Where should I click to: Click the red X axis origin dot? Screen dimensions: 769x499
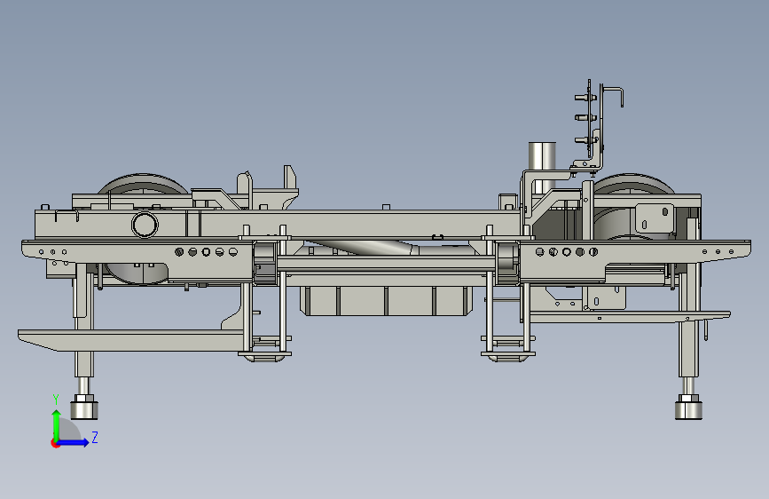tap(54, 443)
